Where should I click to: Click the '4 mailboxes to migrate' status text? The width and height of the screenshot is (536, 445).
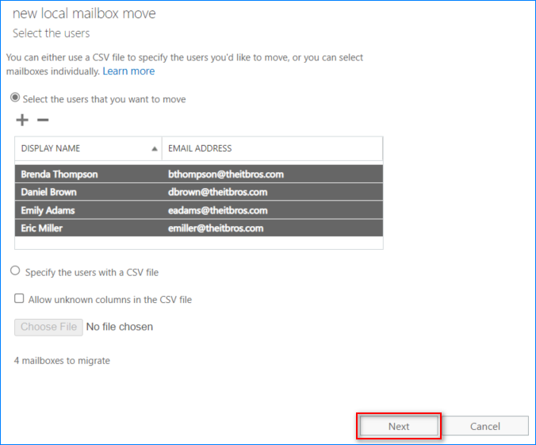(x=62, y=361)
